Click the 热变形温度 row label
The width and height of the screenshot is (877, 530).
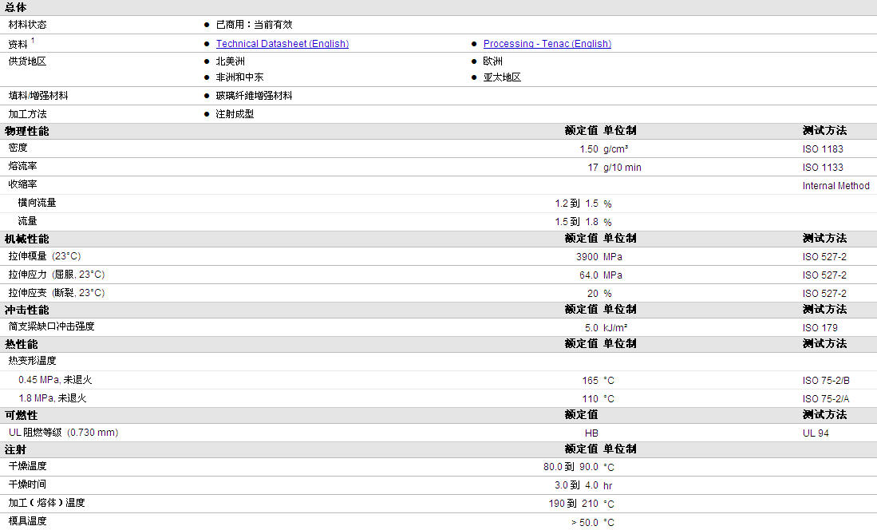coord(33,361)
